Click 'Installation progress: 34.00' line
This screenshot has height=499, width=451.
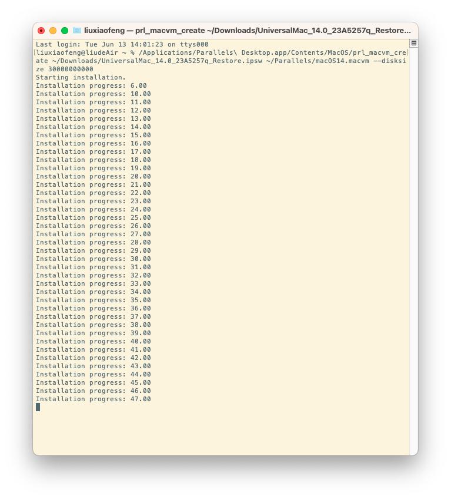pyautogui.click(x=93, y=292)
